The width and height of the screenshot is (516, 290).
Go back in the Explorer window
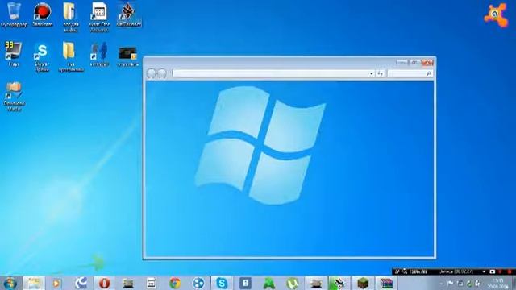151,73
